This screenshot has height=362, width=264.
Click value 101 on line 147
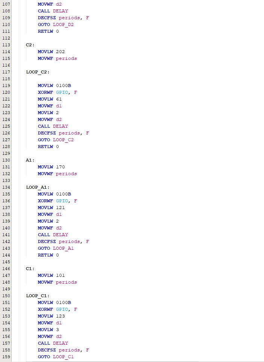point(60,275)
